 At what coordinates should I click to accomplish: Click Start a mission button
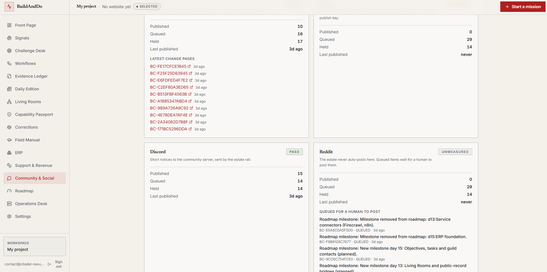tap(523, 7)
